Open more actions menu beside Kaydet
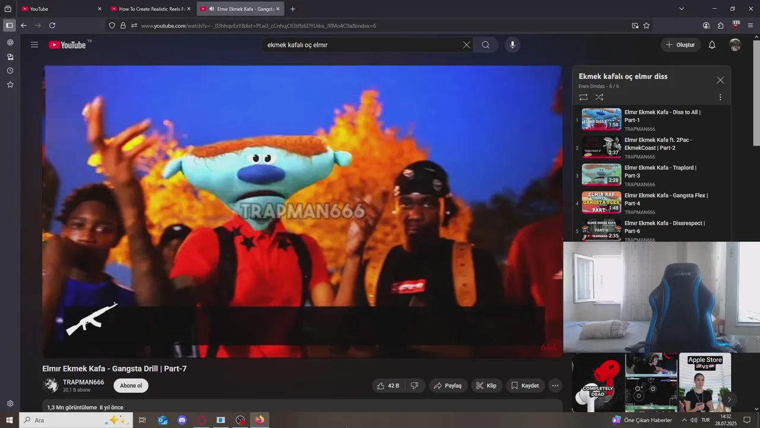760x428 pixels. (x=555, y=386)
